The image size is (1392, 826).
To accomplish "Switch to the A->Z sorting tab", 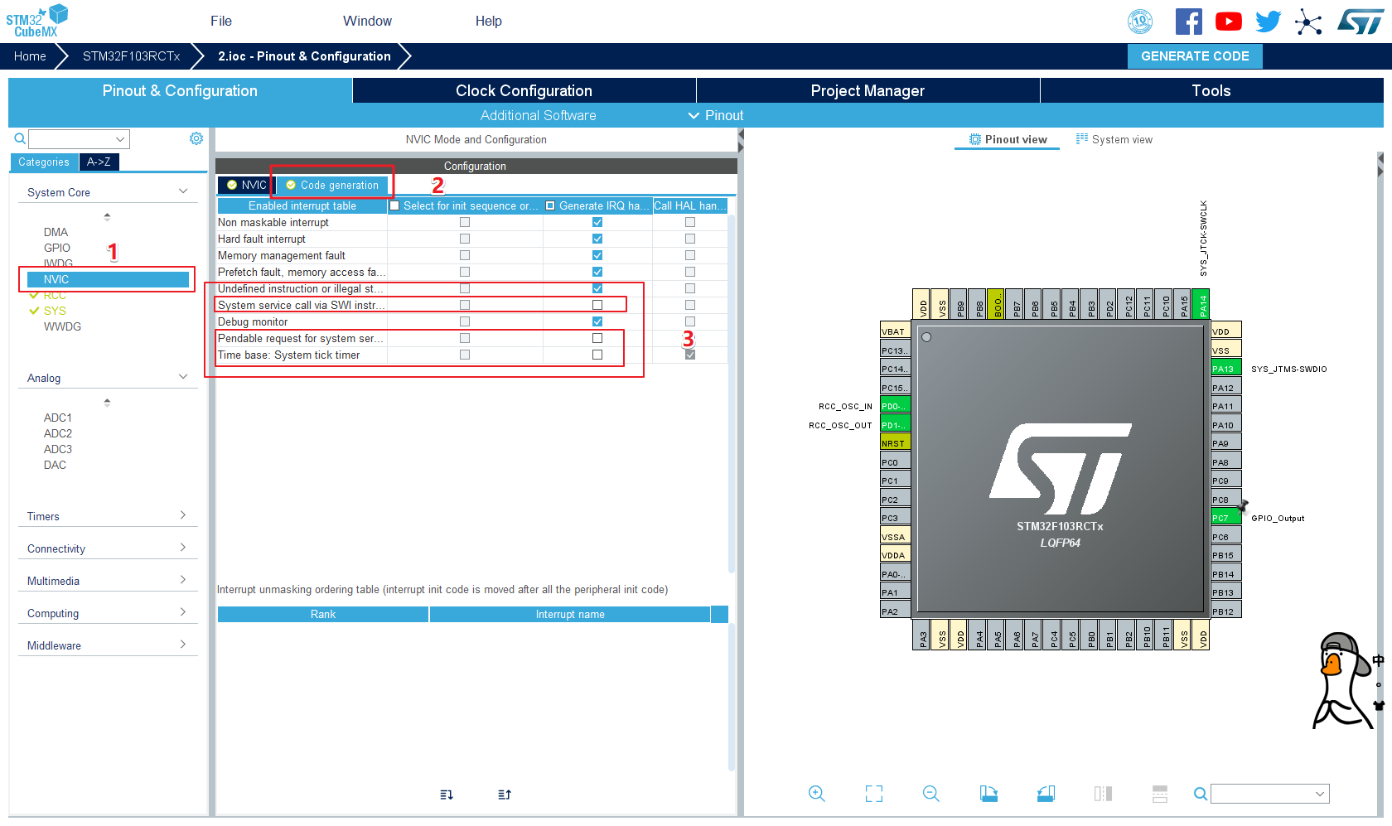I will coord(99,162).
